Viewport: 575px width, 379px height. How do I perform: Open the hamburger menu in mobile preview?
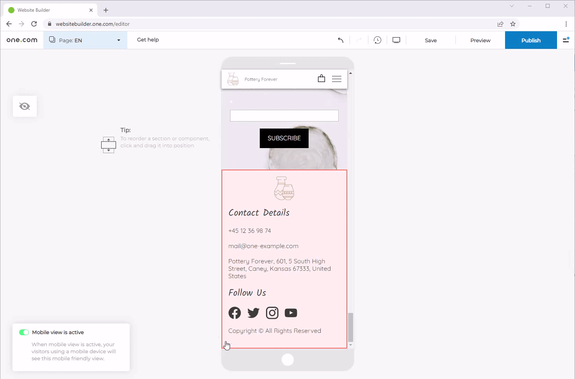[337, 79]
